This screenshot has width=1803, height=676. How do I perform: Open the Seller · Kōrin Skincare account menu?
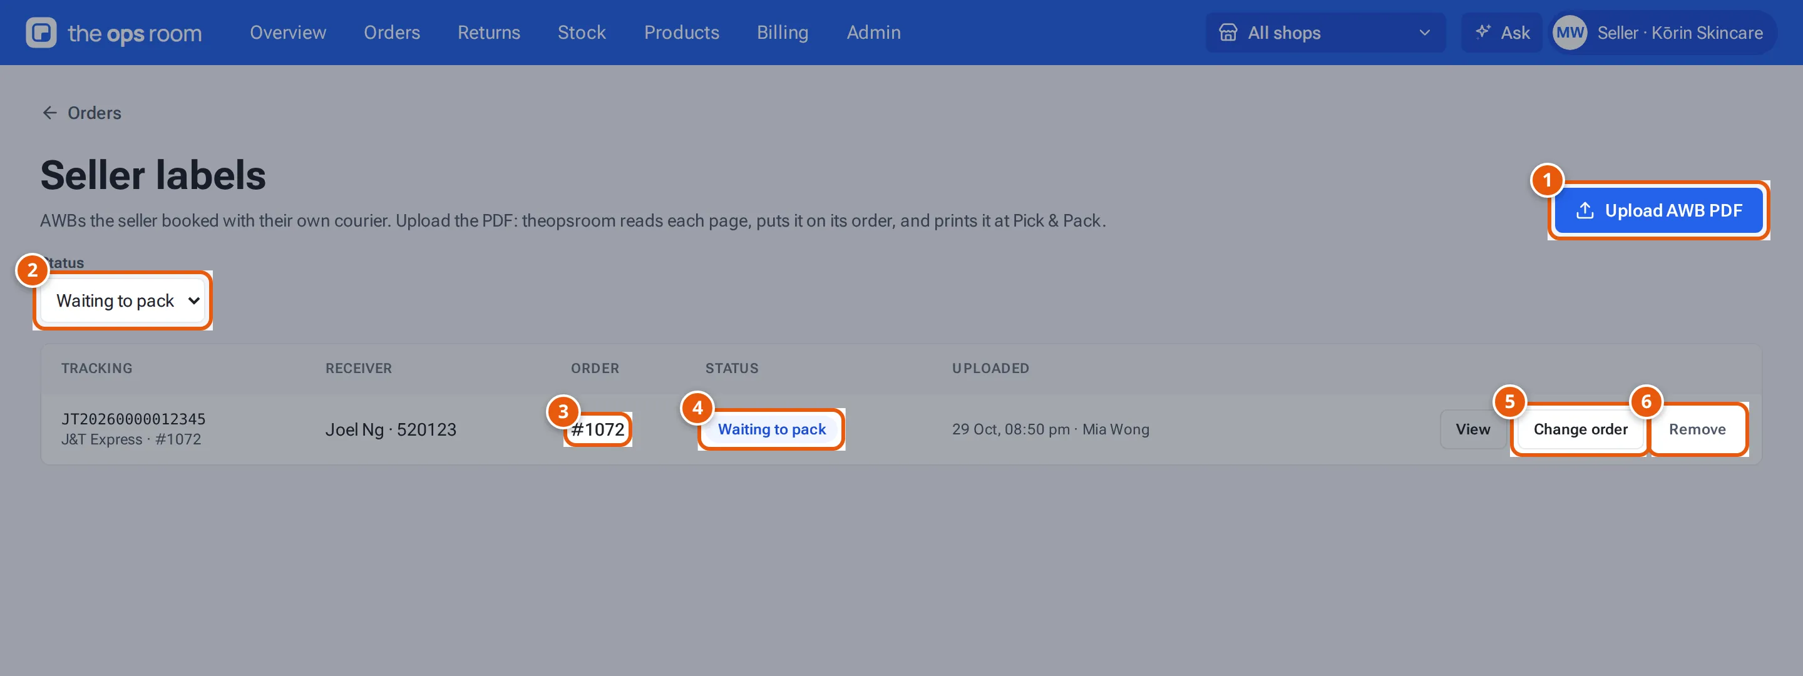tap(1663, 32)
